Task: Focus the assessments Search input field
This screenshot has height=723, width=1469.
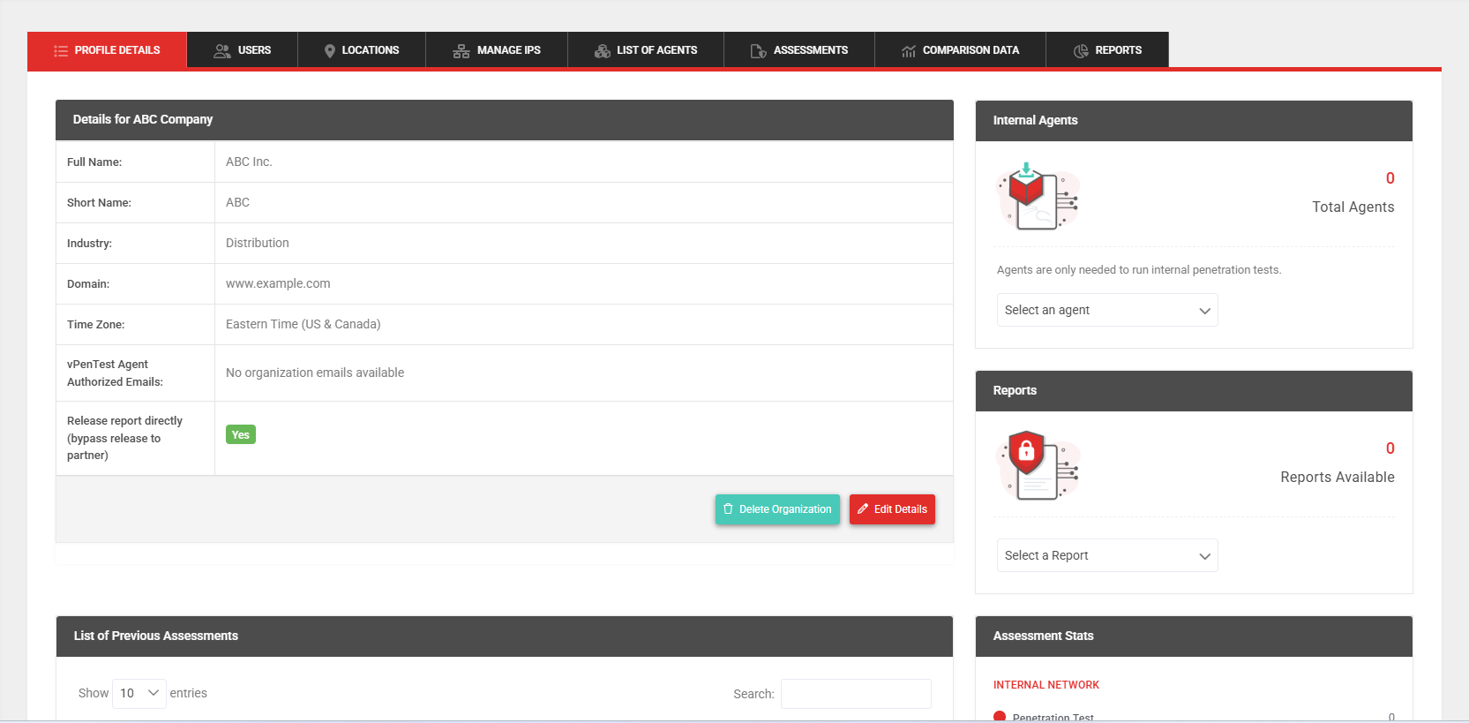Action: pyautogui.click(x=855, y=694)
